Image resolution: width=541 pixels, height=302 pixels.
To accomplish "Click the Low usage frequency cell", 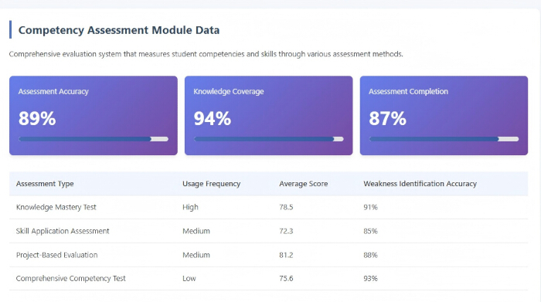I will (189, 279).
